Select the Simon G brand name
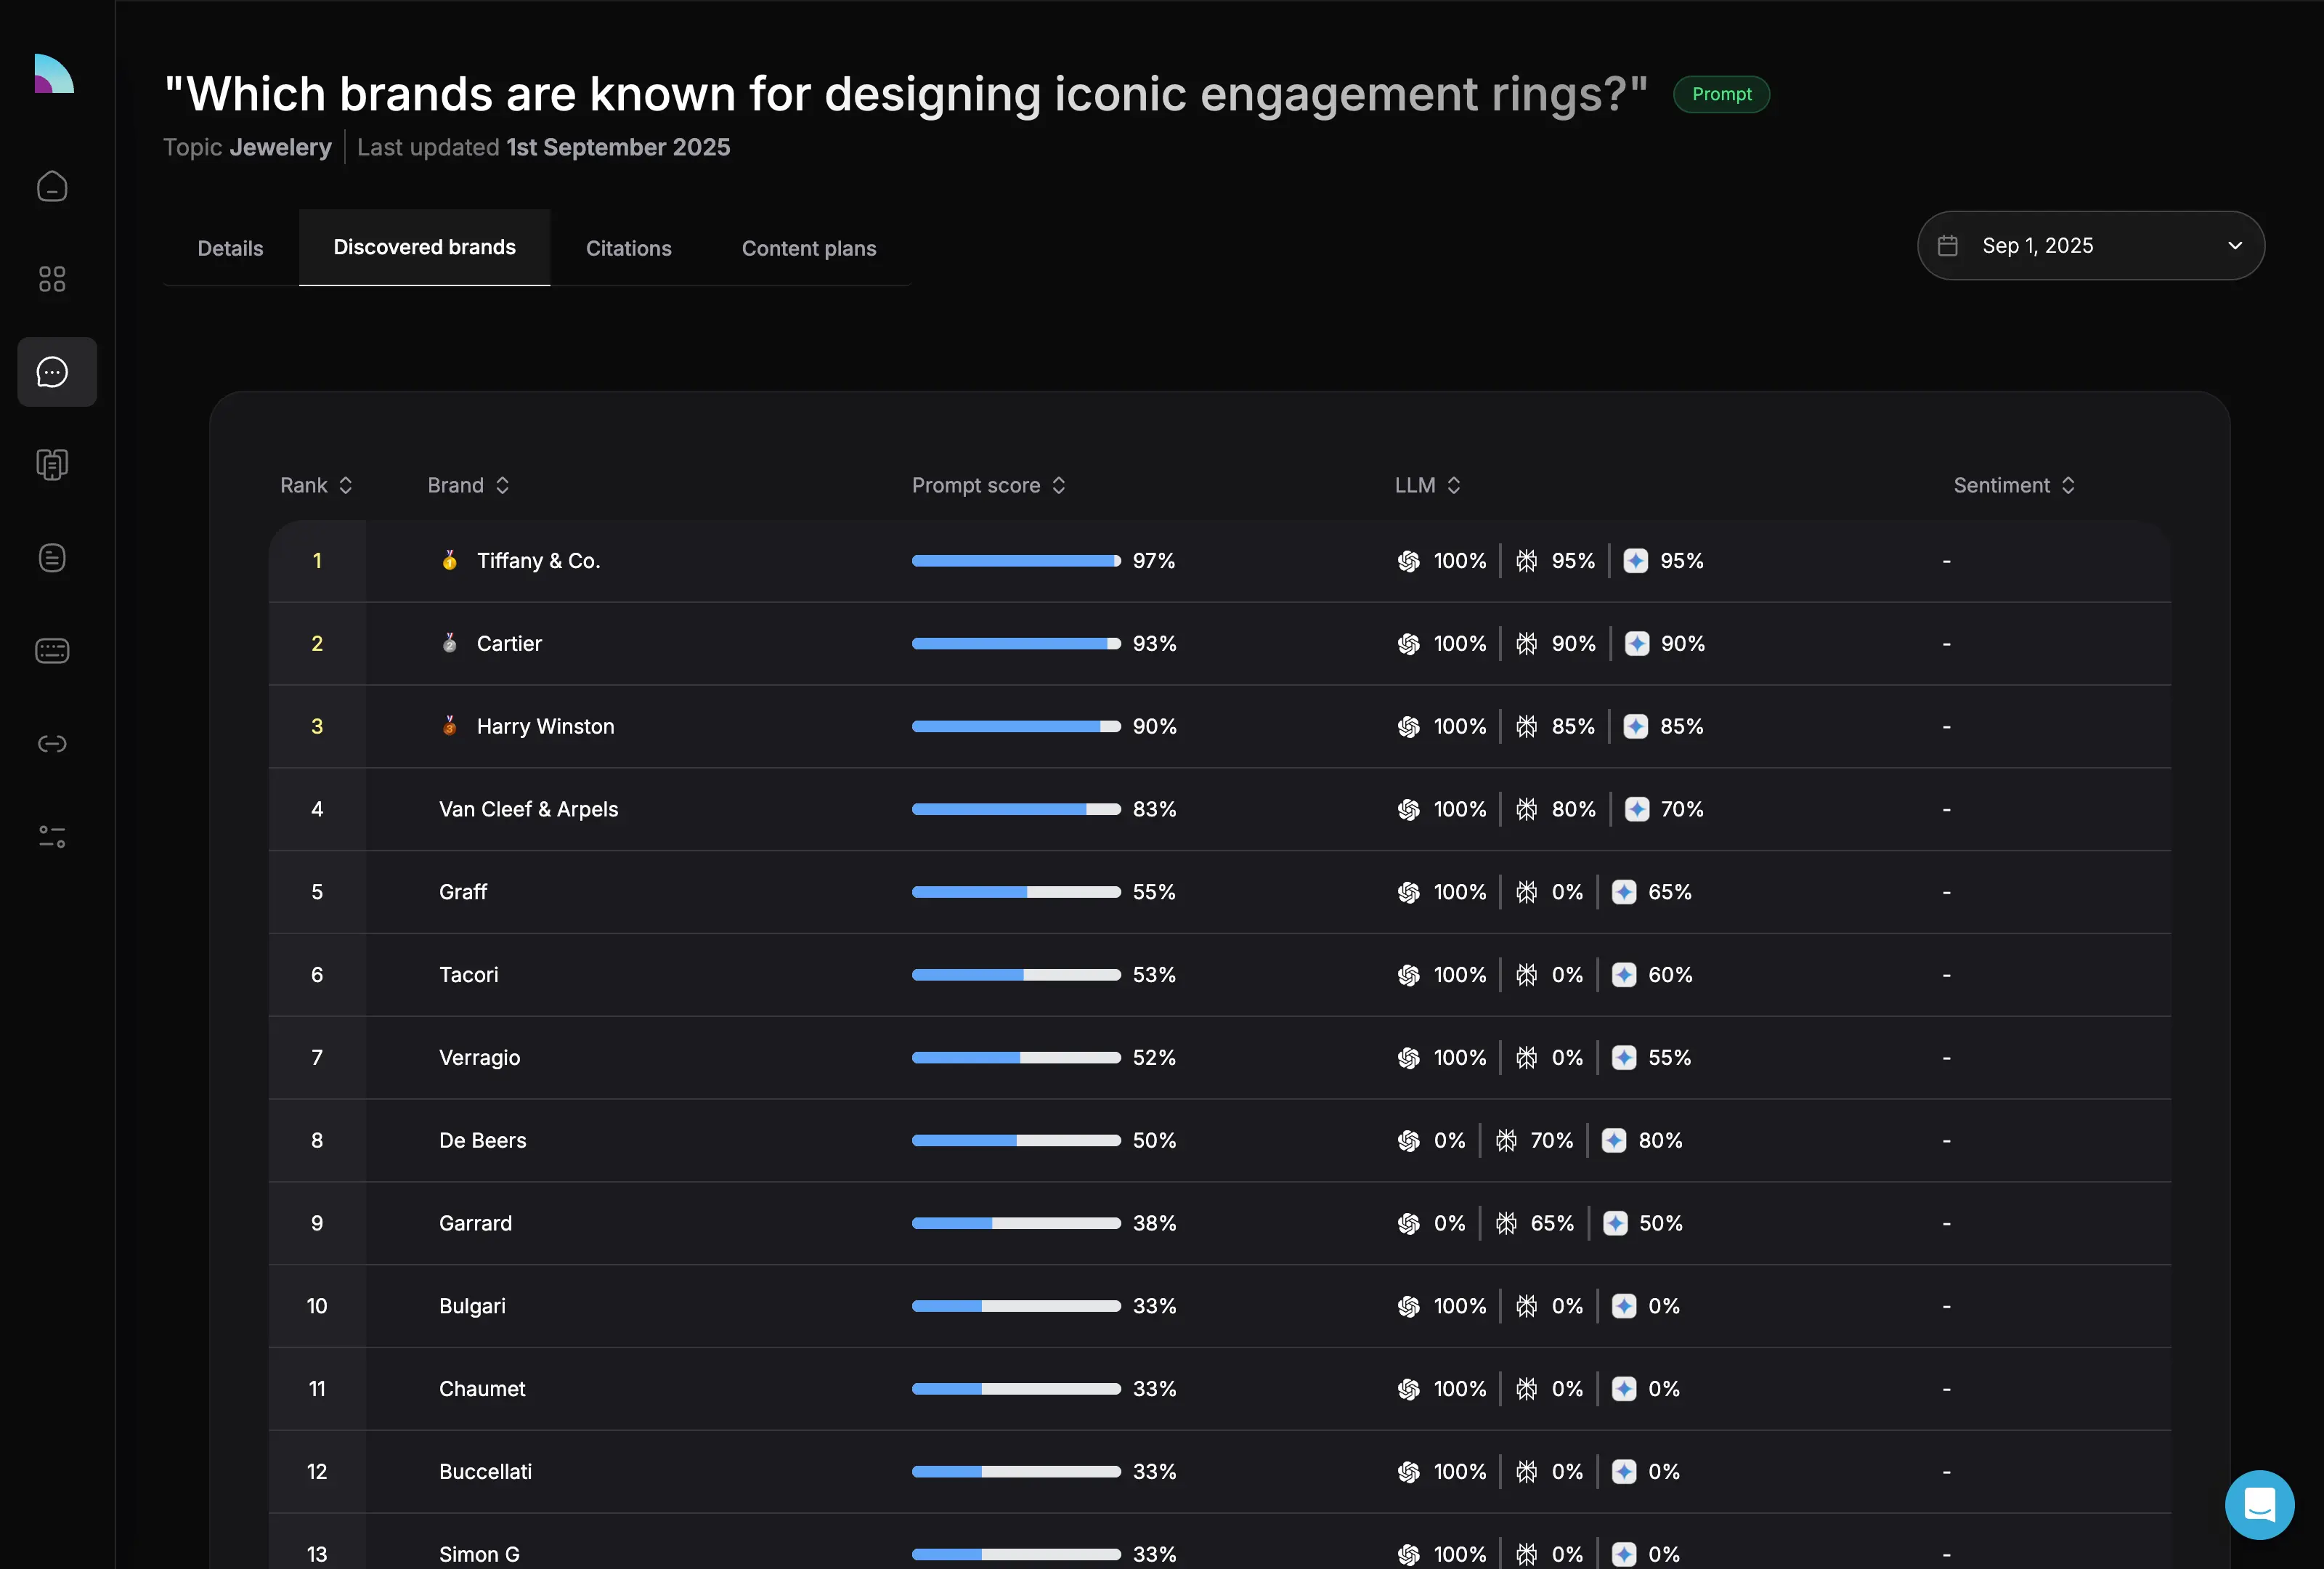This screenshot has height=1569, width=2324. 479,1555
